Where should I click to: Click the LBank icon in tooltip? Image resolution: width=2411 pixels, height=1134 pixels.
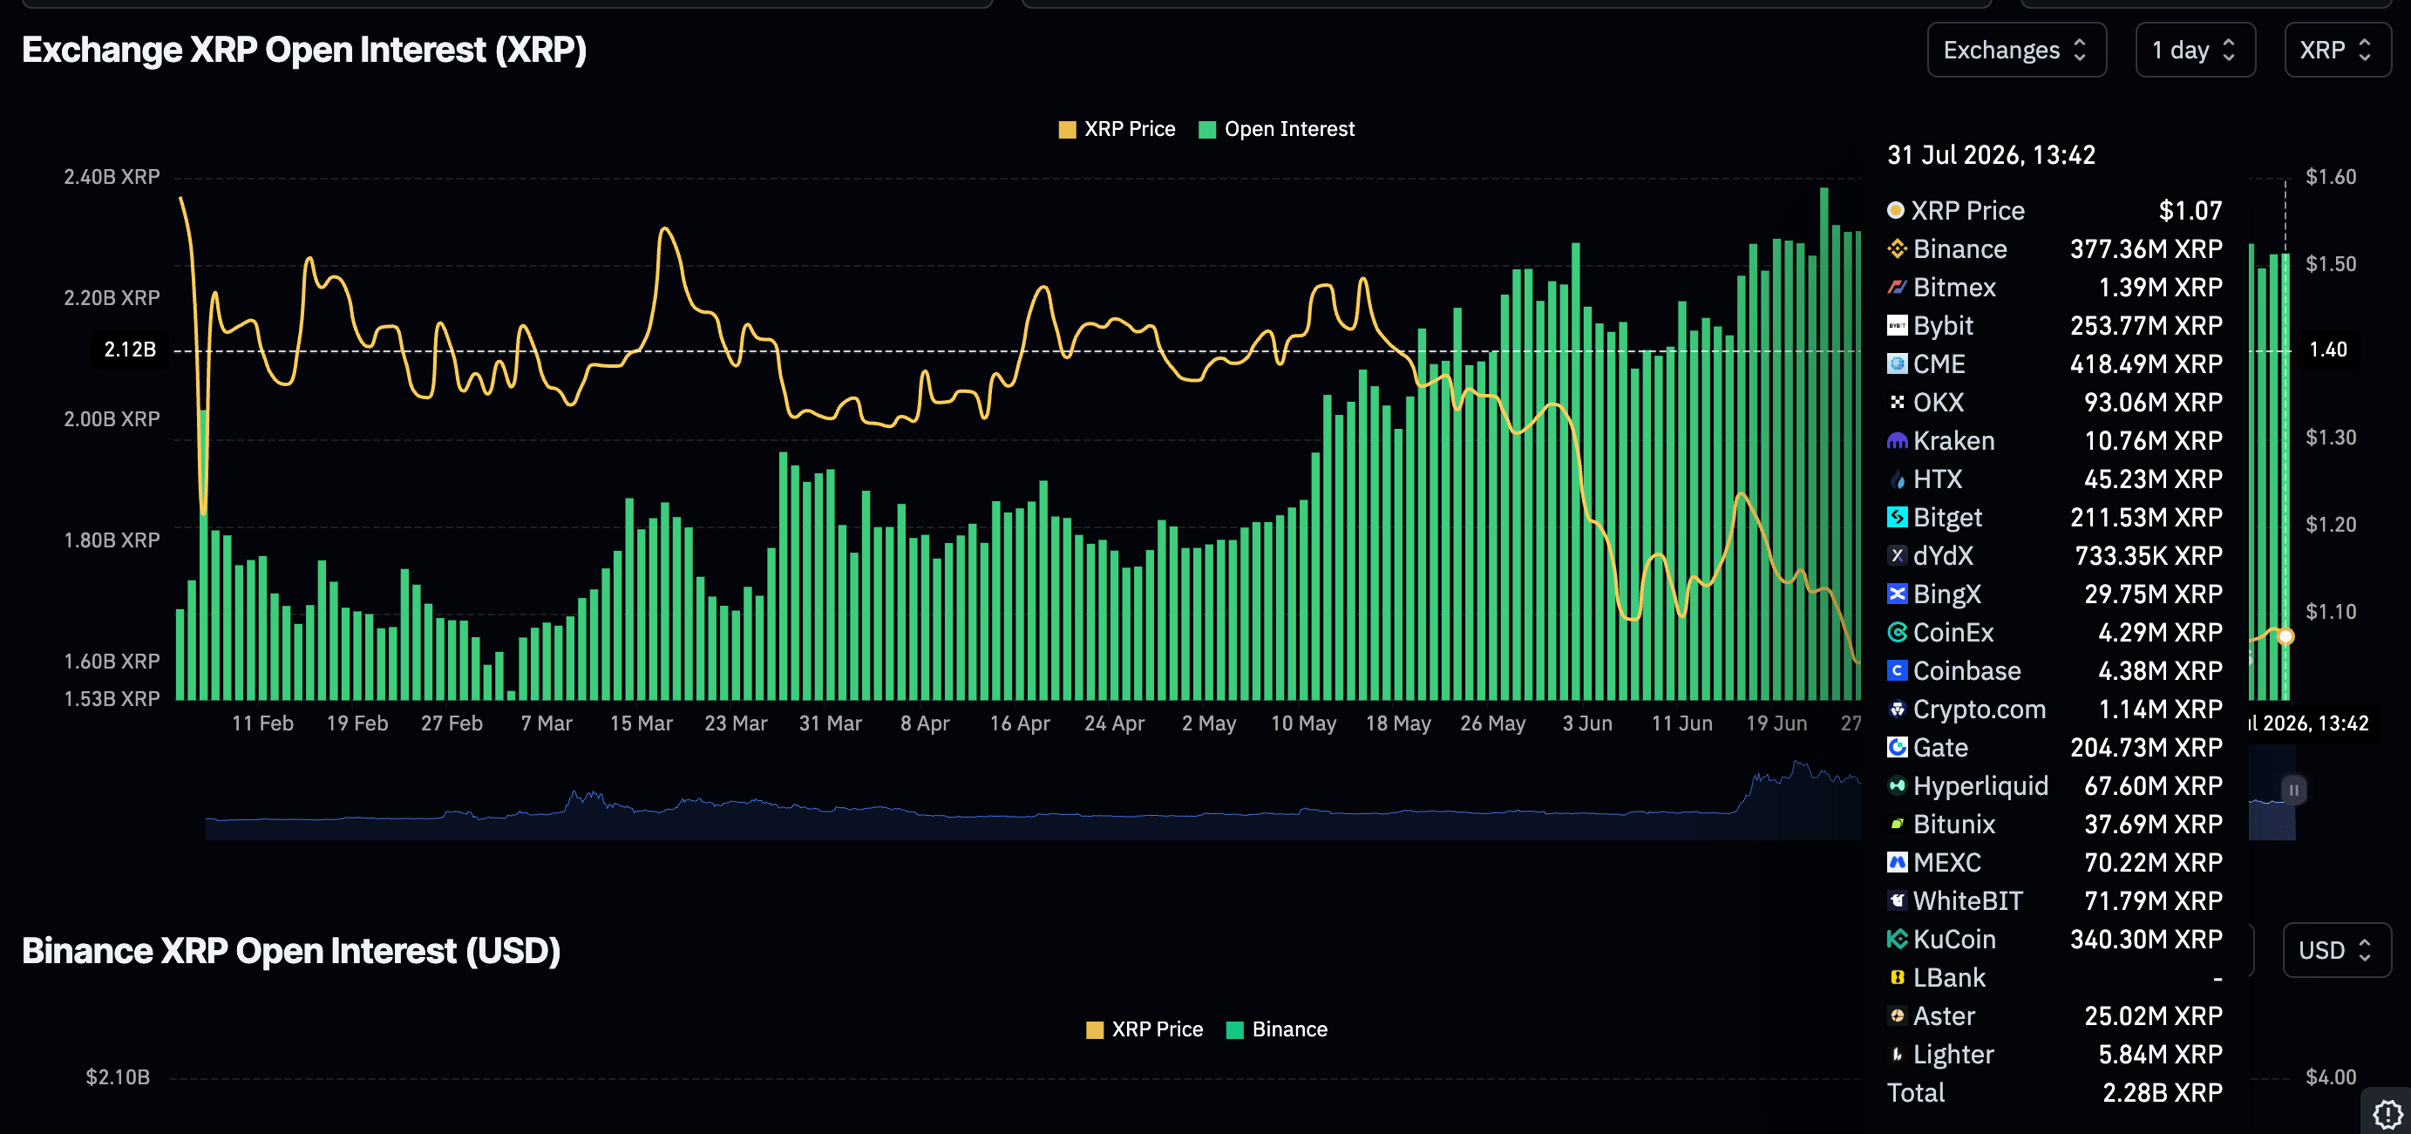pos(1898,978)
